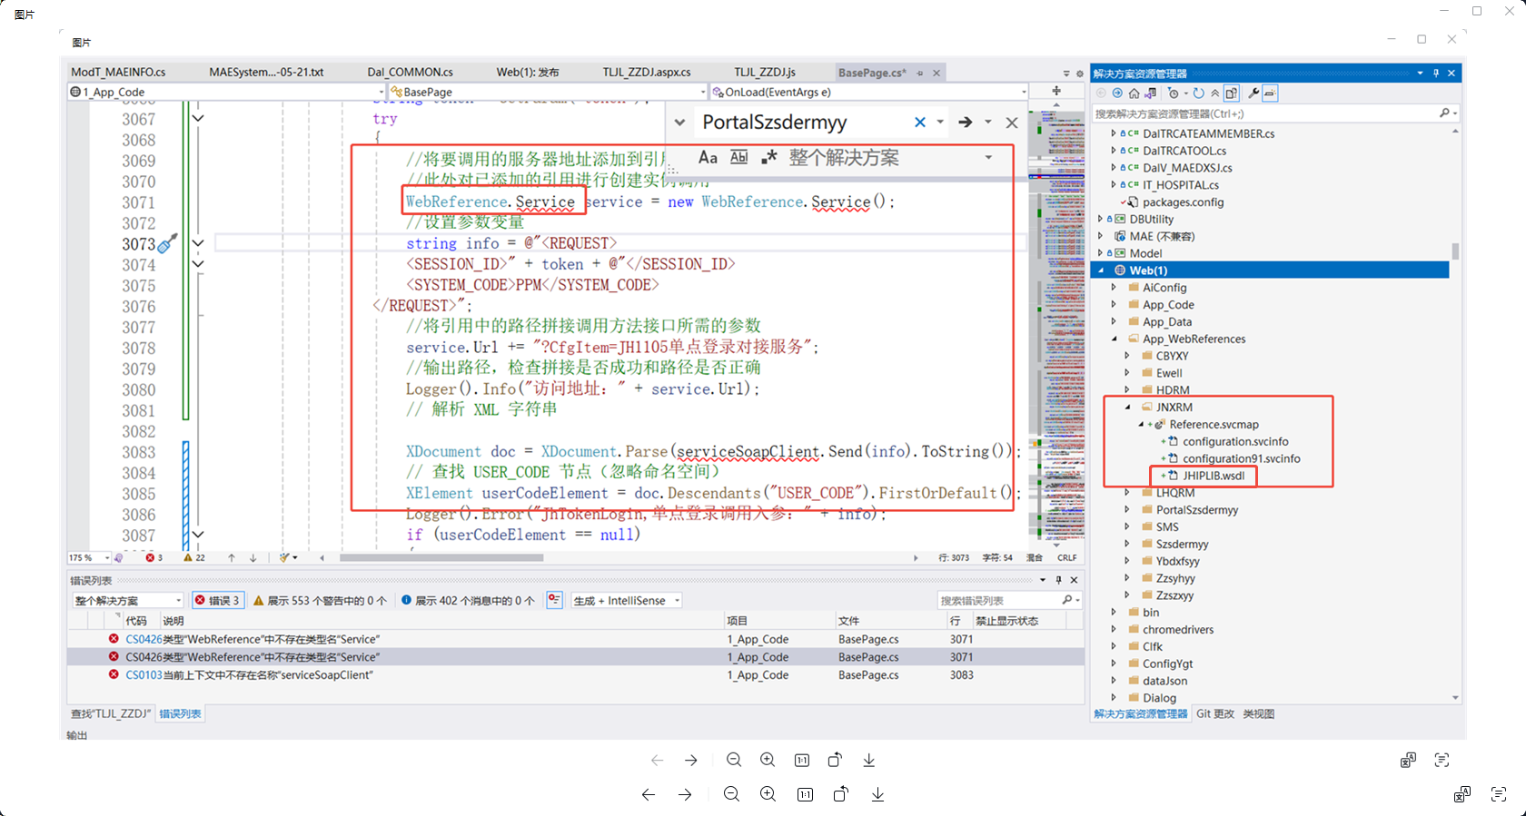Click the code cleanup broom icon
This screenshot has width=1526, height=816.
click(x=285, y=557)
